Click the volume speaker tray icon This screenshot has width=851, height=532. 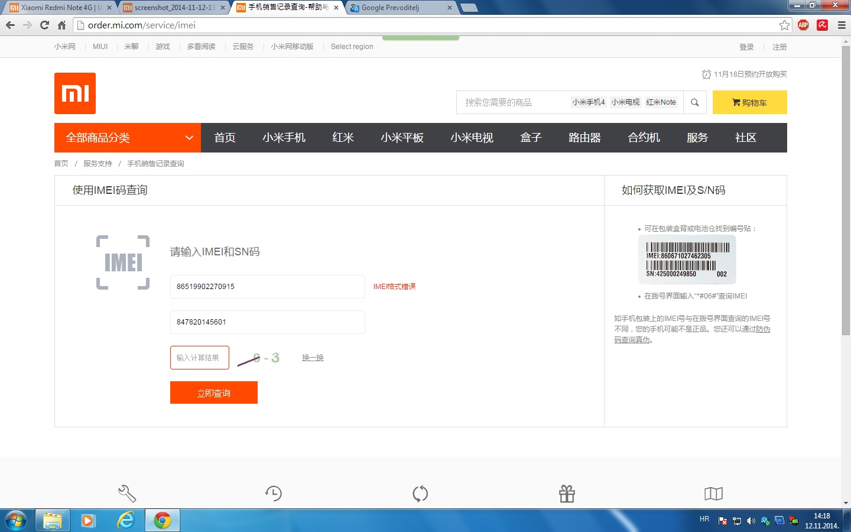(751, 521)
